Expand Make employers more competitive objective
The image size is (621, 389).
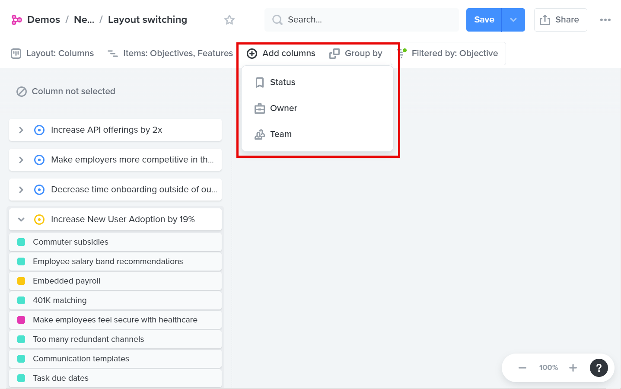click(21, 160)
